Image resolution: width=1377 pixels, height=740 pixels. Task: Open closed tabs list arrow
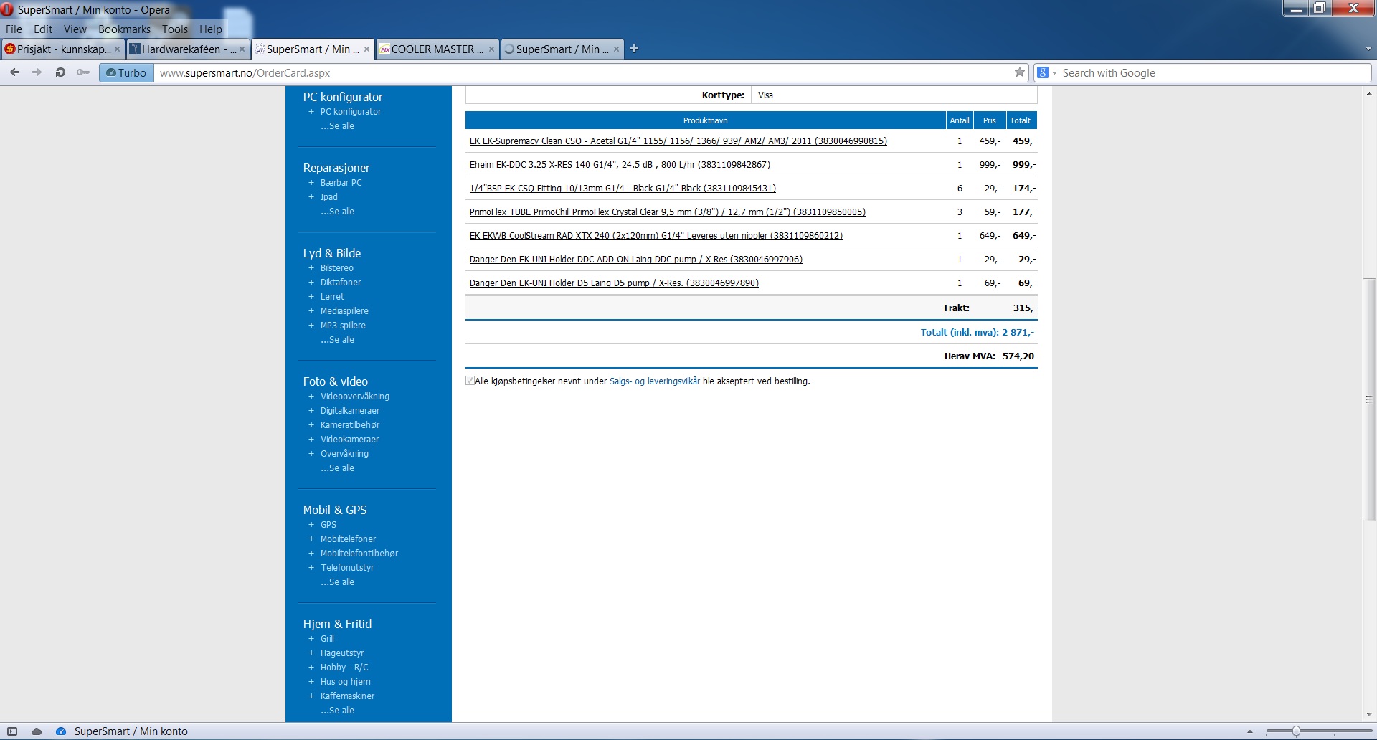pos(1368,49)
